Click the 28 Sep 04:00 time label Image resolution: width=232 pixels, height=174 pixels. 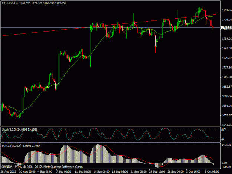click(176, 172)
